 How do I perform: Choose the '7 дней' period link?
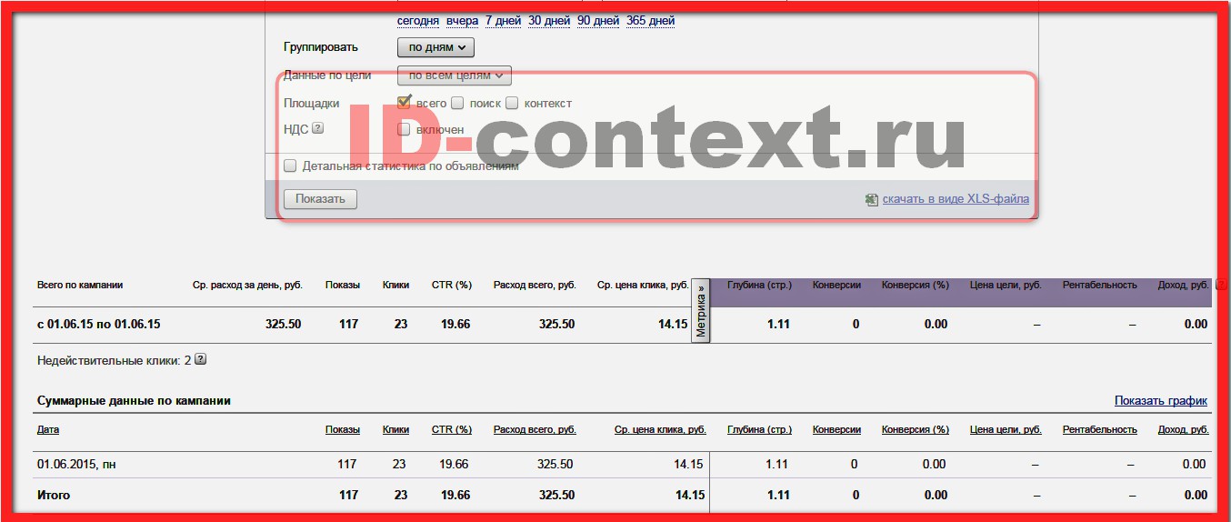pyautogui.click(x=503, y=21)
